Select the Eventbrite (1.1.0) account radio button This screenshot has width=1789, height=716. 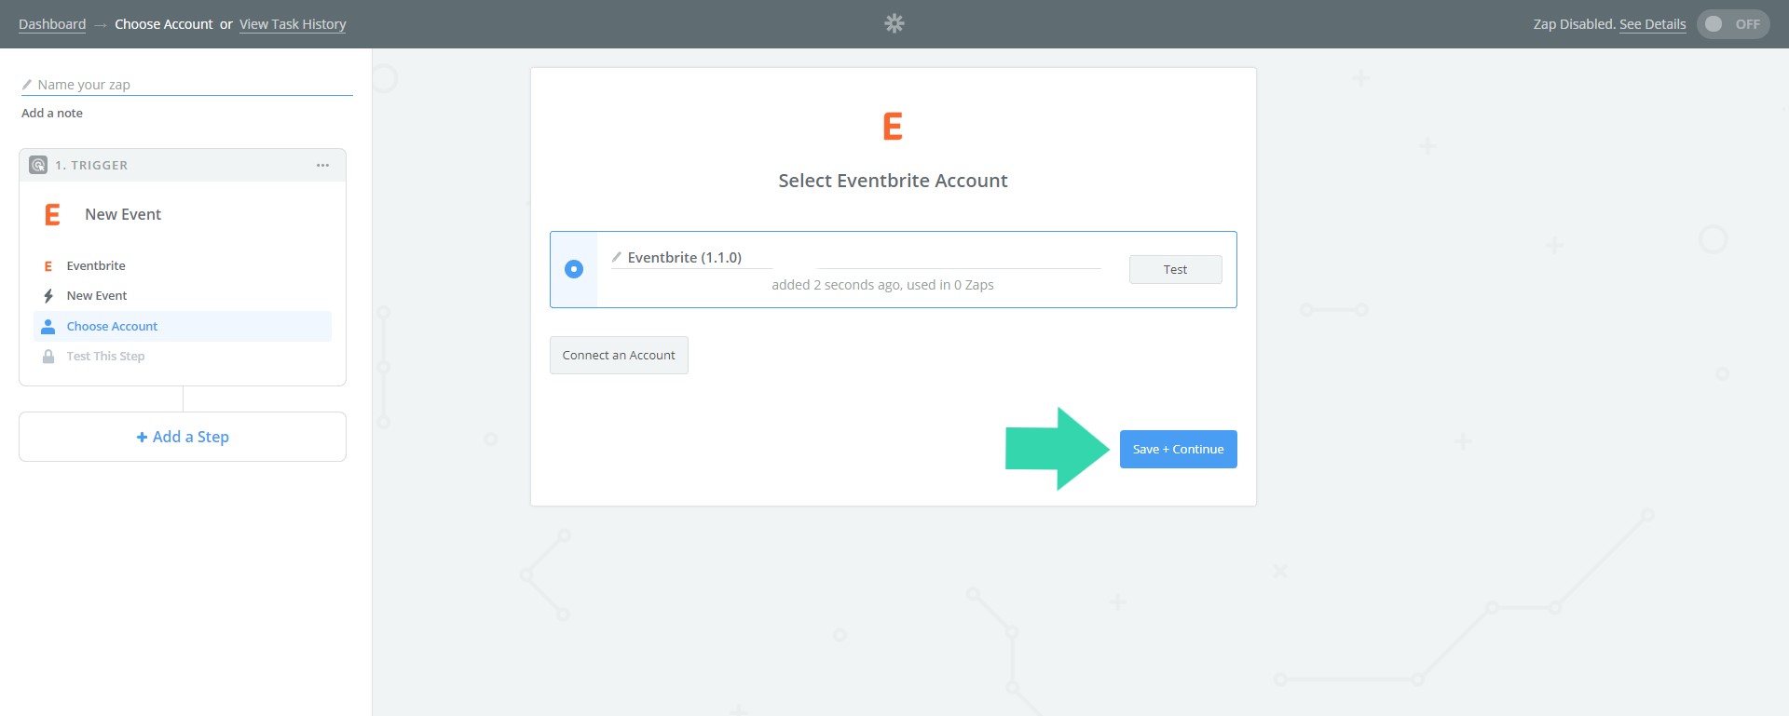click(x=574, y=269)
